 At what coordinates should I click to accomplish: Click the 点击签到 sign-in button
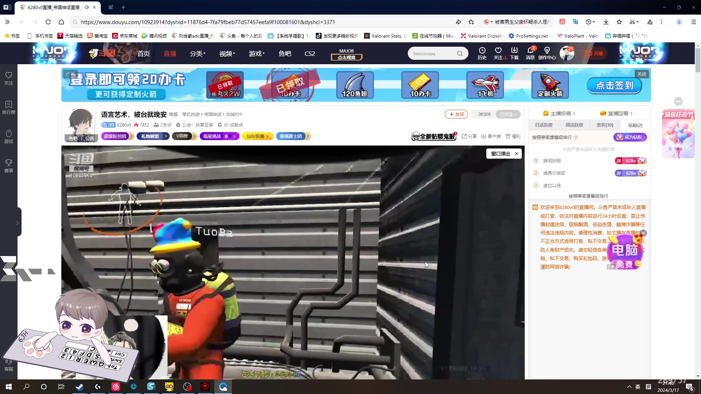click(614, 85)
